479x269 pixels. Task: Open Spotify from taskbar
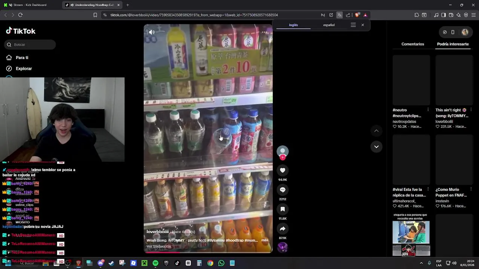click(x=155, y=263)
